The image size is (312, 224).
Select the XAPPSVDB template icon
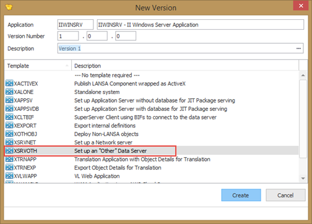click(x=9, y=109)
